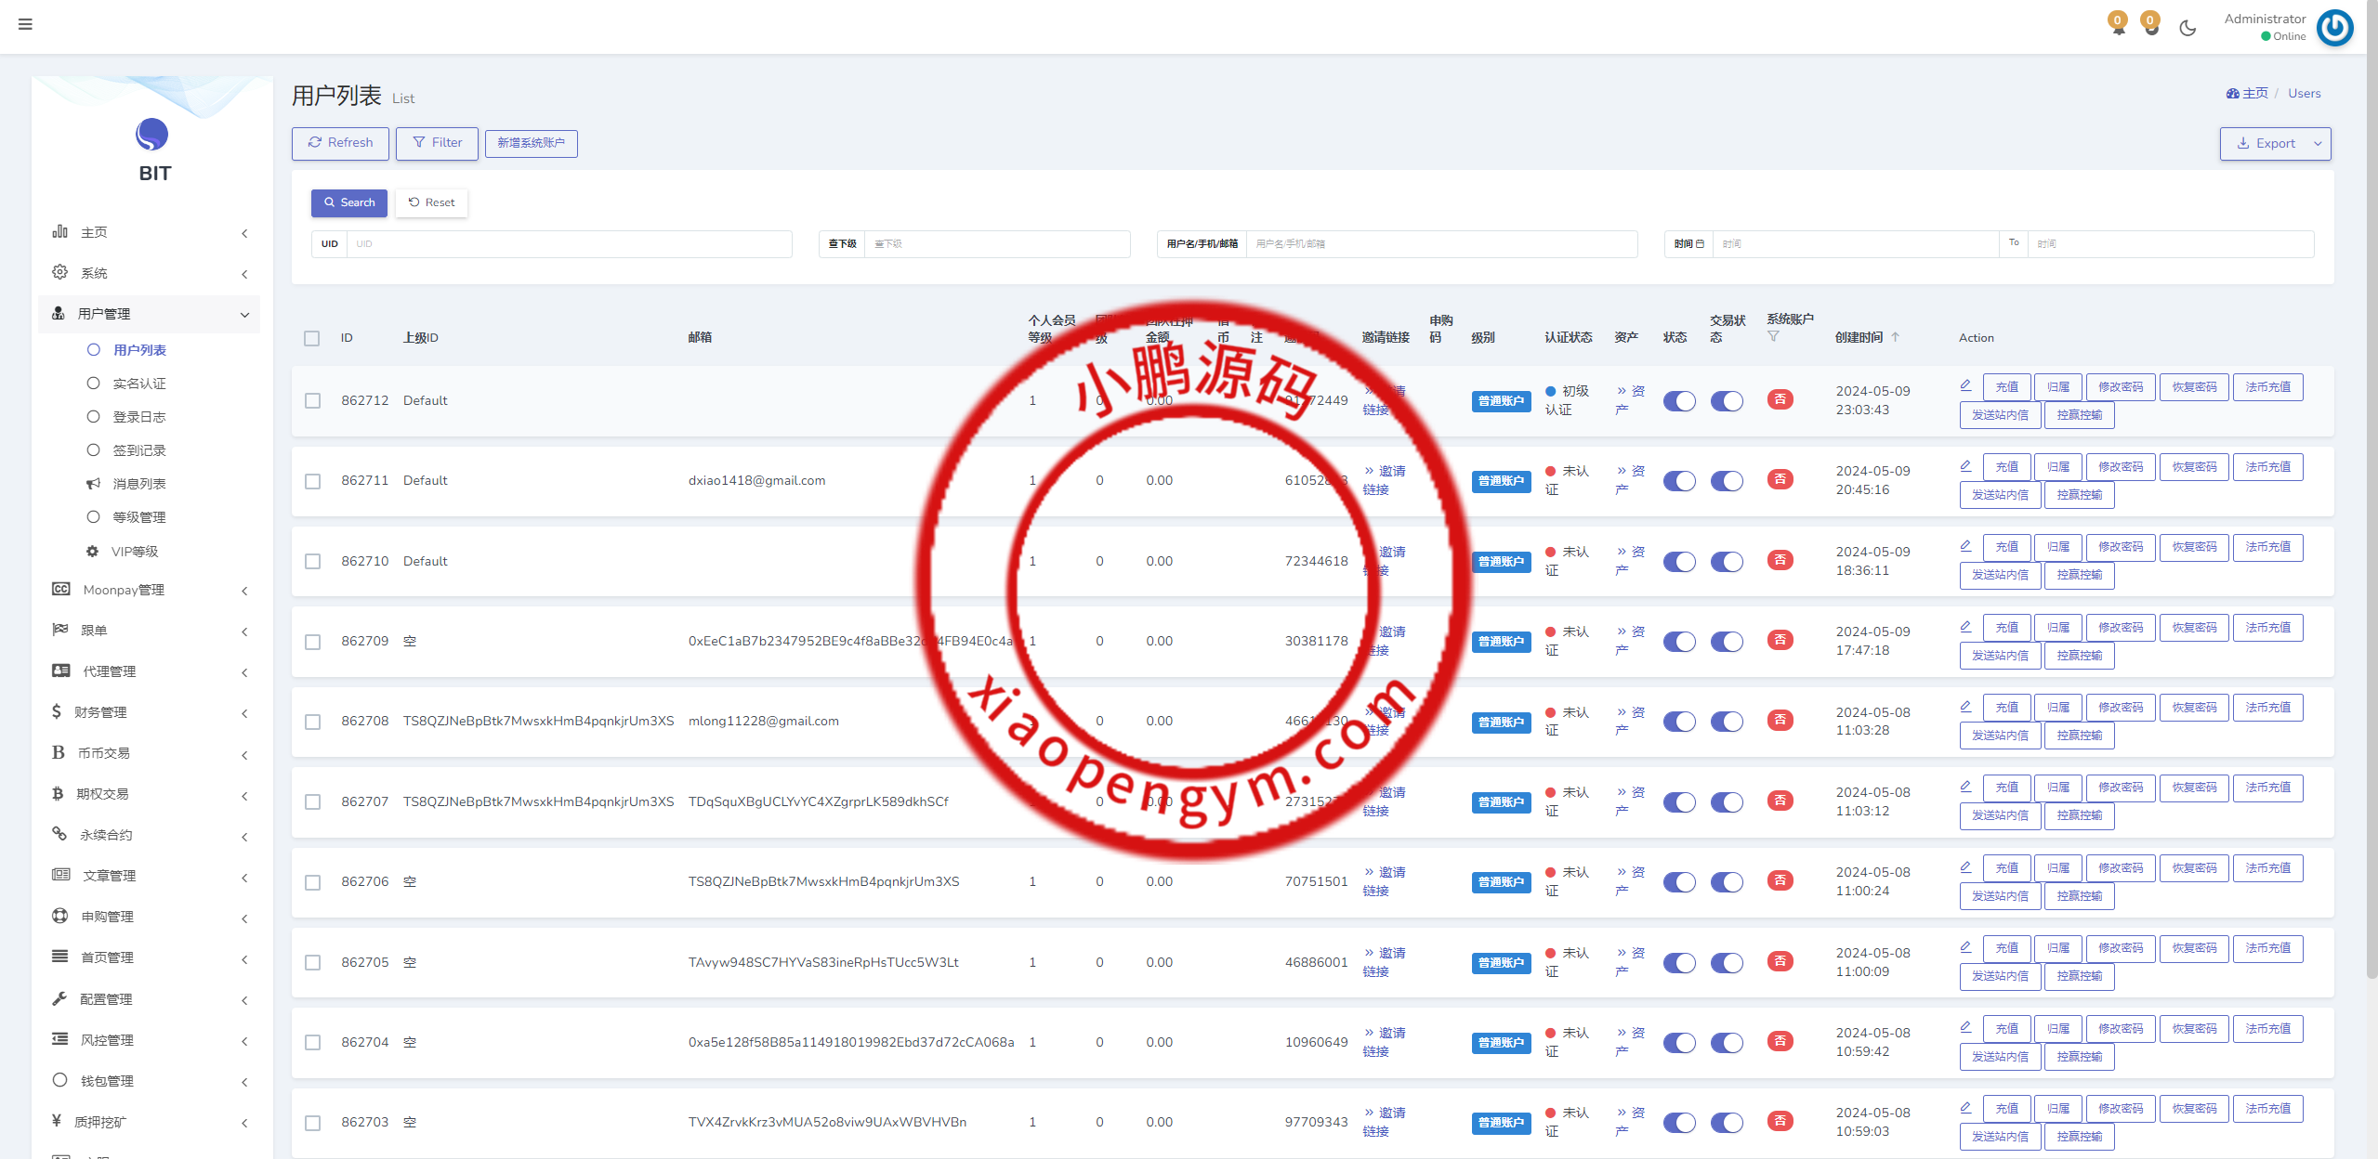2378x1159 pixels.
Task: Click the edit pencil icon for user 862712
Action: (x=1965, y=385)
